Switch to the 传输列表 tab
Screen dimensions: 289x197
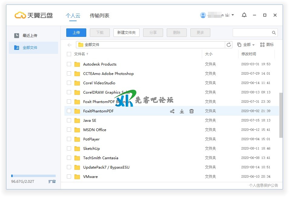click(100, 15)
